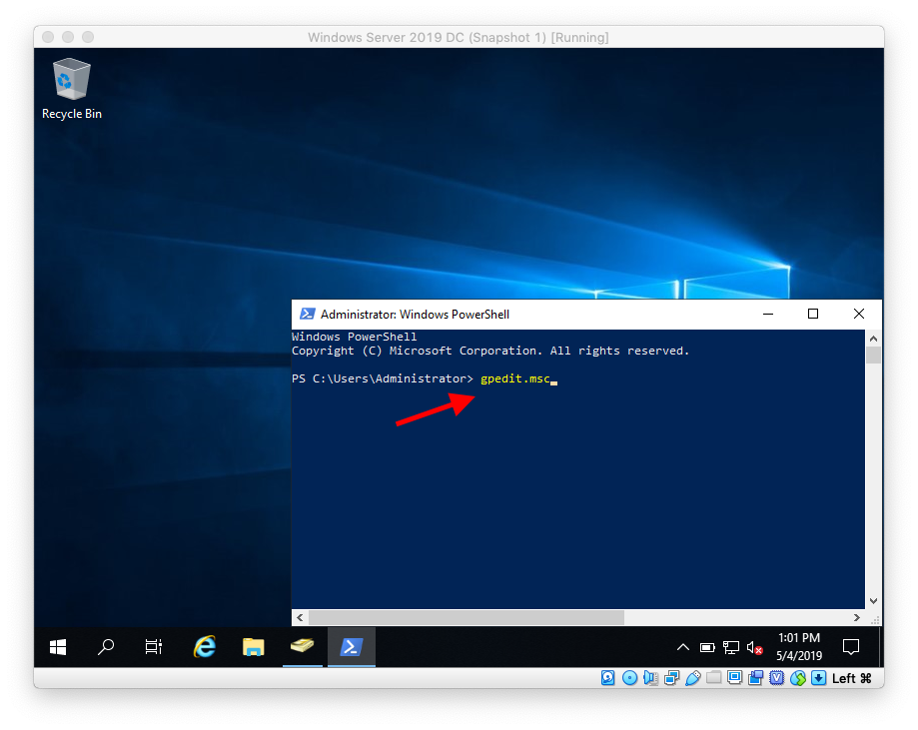Click the VirtualBox recording status icon

point(756,678)
